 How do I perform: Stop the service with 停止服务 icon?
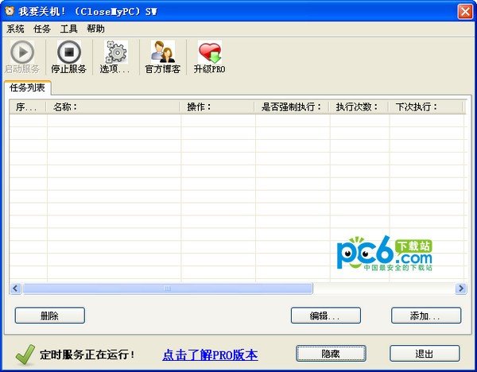(x=68, y=52)
